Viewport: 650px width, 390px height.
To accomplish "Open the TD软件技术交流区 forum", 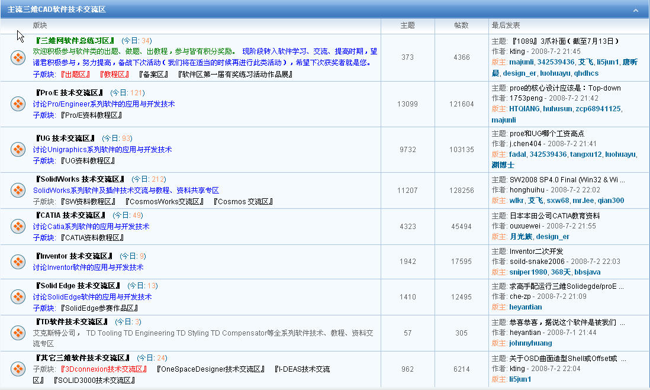I will (x=72, y=322).
